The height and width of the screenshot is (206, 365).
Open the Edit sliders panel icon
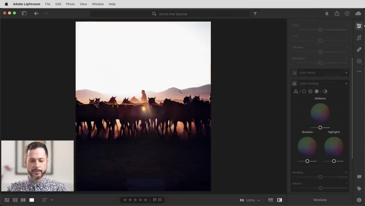pos(359,26)
